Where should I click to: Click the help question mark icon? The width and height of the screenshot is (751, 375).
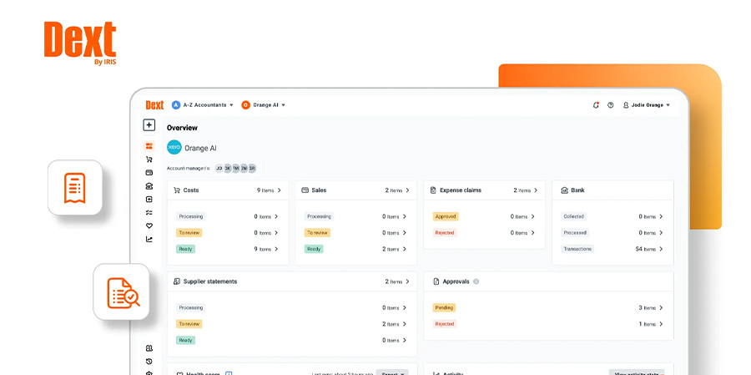(610, 105)
